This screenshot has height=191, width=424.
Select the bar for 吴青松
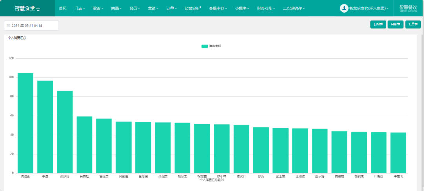point(84,145)
